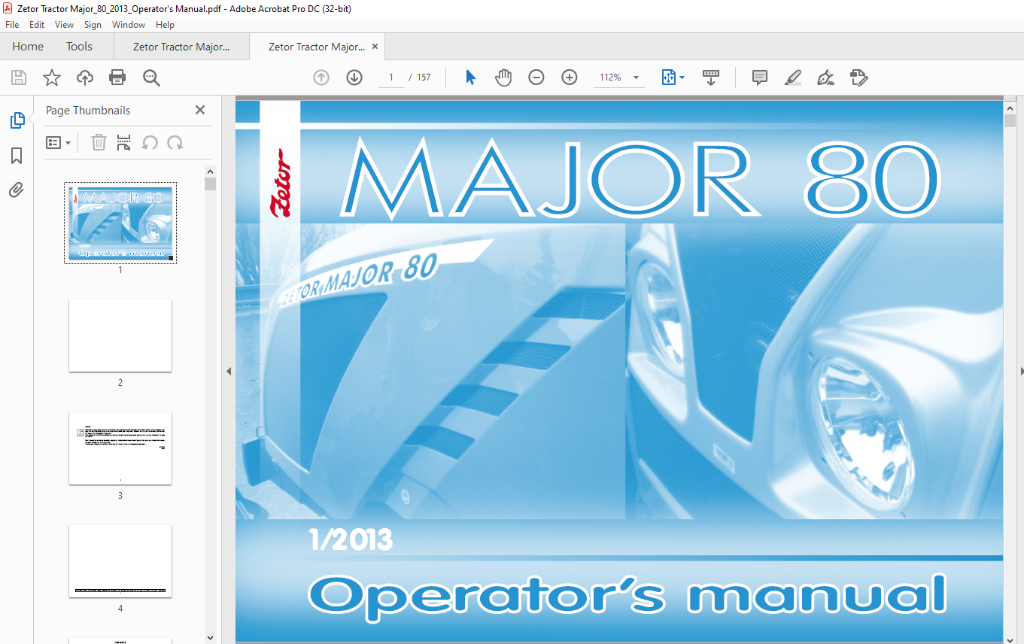
Task: Open the Sign document pen icon
Action: pyautogui.click(x=825, y=77)
